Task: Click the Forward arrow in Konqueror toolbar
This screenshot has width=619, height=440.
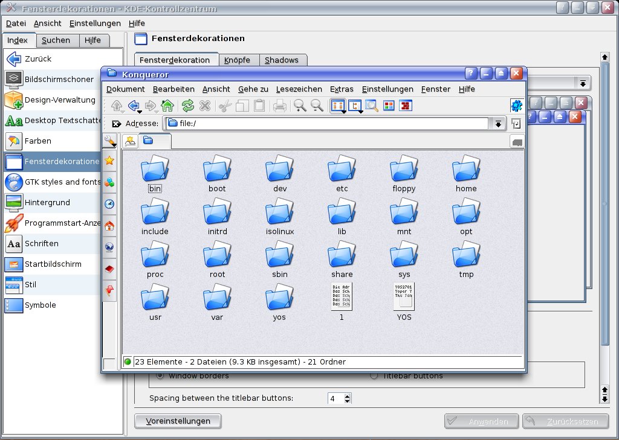Action: click(150, 106)
